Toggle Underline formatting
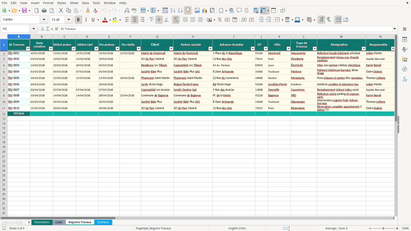The width and height of the screenshot is (411, 231). coord(93,20)
